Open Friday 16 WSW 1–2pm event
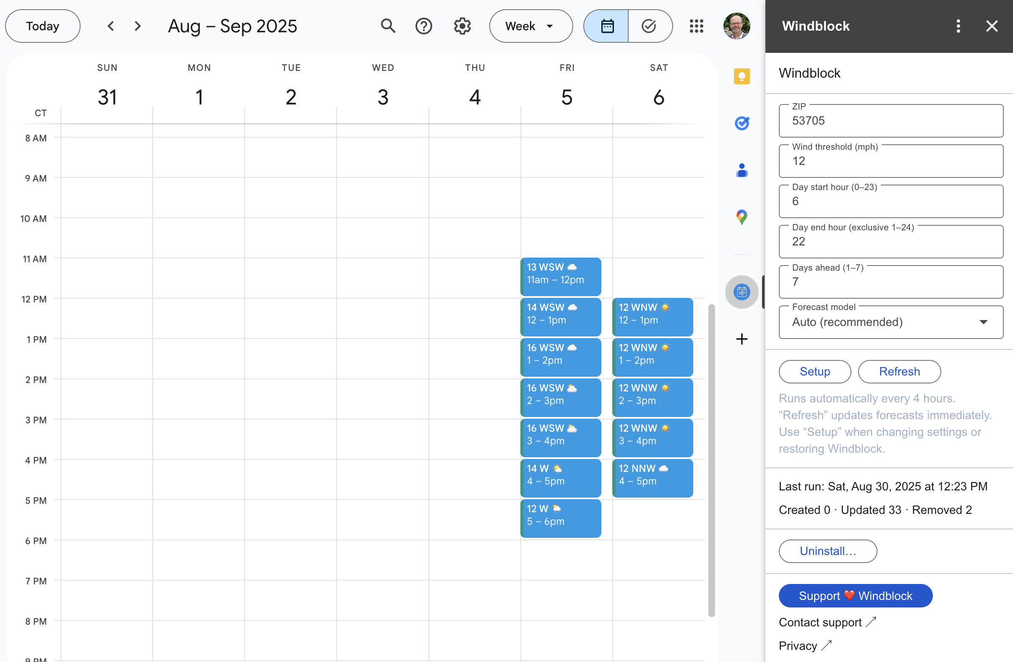 (x=561, y=357)
